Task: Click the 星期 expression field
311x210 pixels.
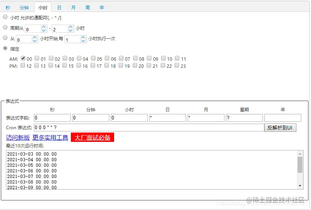Action: coord(244,118)
